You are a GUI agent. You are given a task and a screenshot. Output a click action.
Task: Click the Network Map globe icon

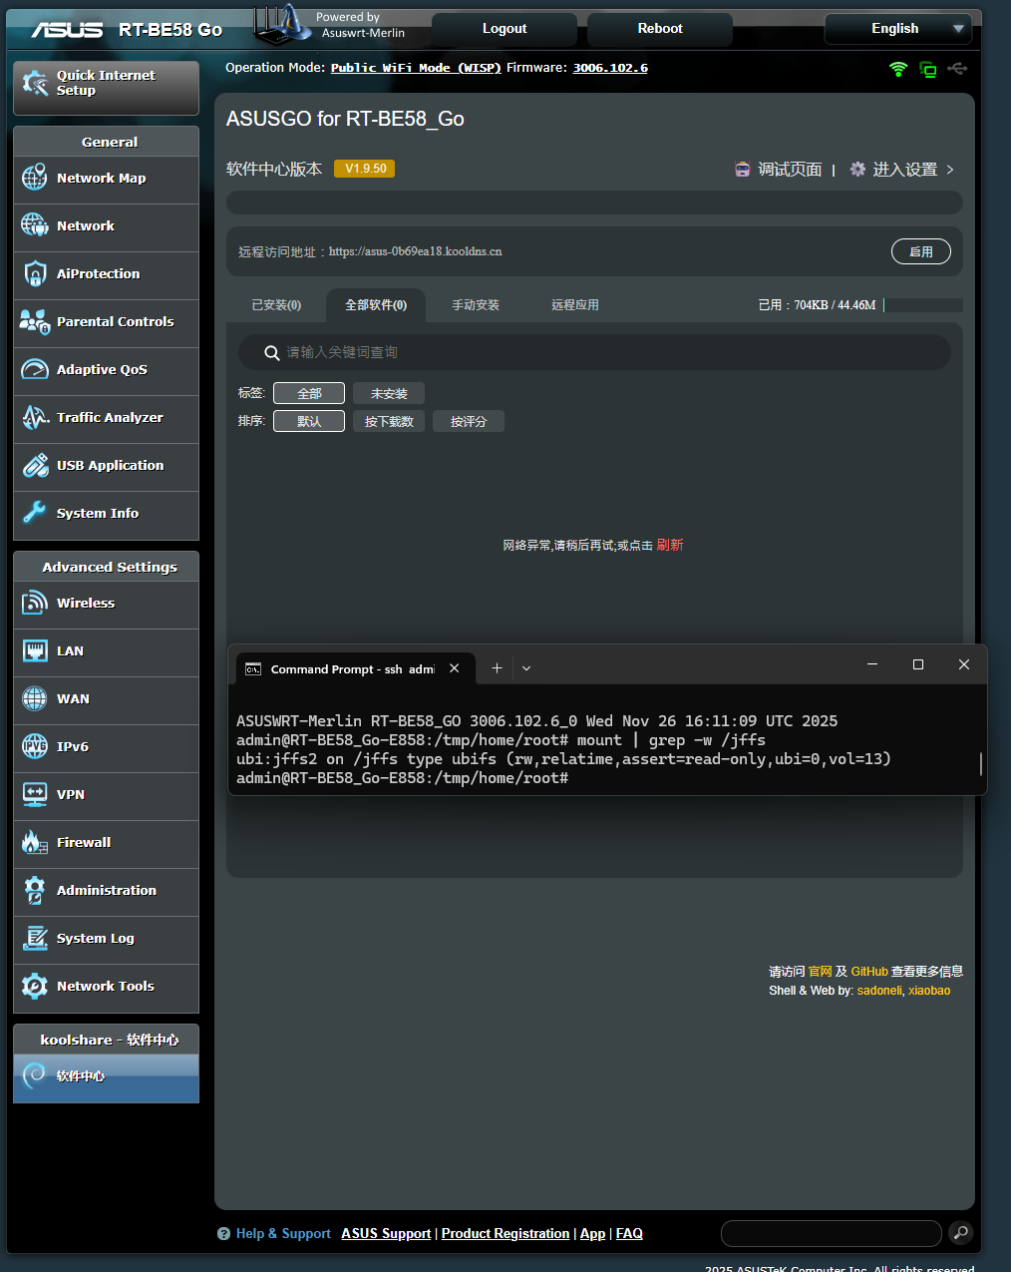(35, 178)
